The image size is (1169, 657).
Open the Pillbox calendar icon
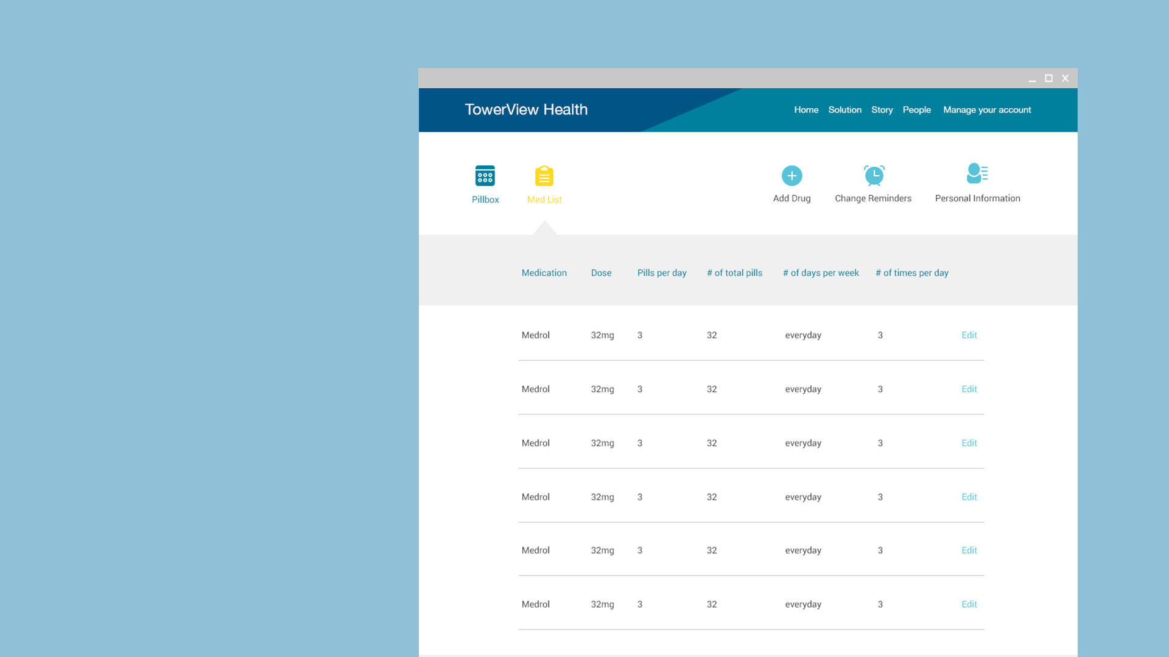click(485, 176)
